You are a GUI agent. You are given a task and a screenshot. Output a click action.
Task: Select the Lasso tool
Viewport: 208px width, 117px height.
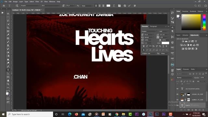tap(8, 21)
